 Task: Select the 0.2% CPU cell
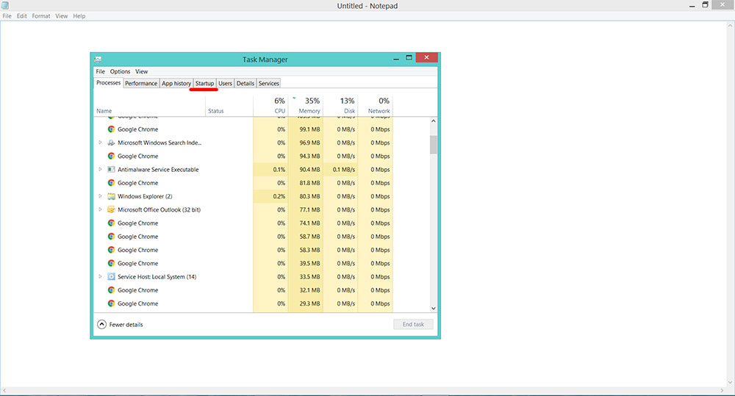pyautogui.click(x=270, y=196)
